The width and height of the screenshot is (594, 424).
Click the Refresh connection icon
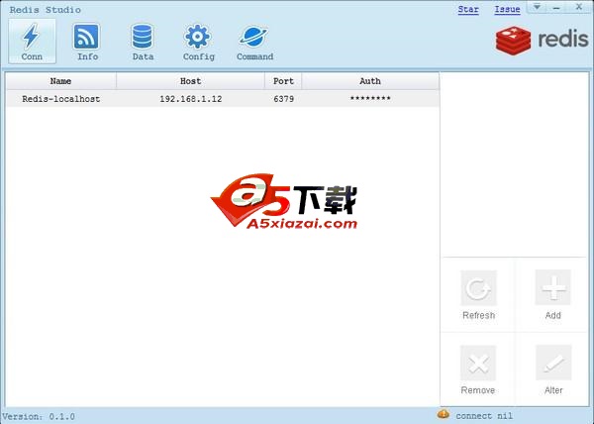click(x=478, y=288)
